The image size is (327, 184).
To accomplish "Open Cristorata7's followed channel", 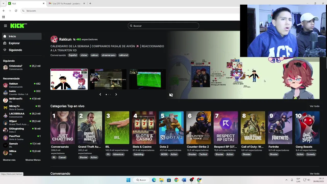I will pyautogui.click(x=22, y=67).
